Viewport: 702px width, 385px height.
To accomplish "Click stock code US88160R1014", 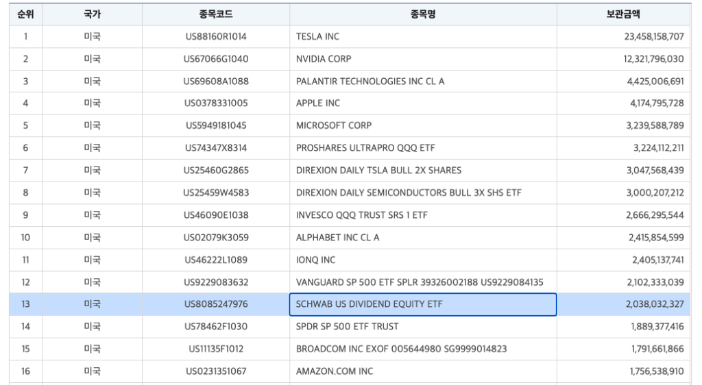I will 216,37.
